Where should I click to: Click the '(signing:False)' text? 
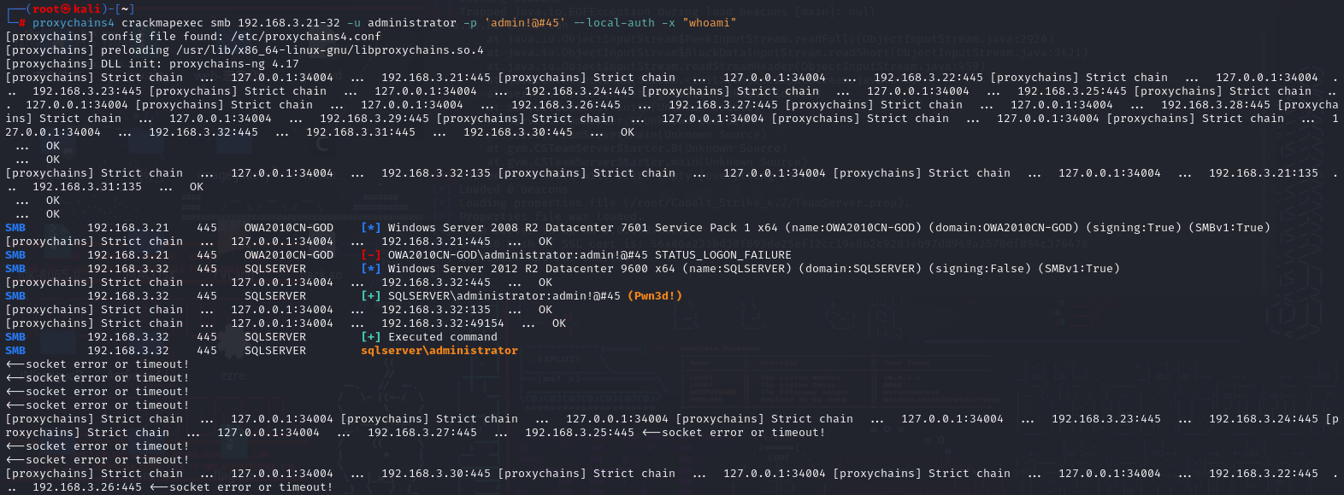(x=979, y=269)
